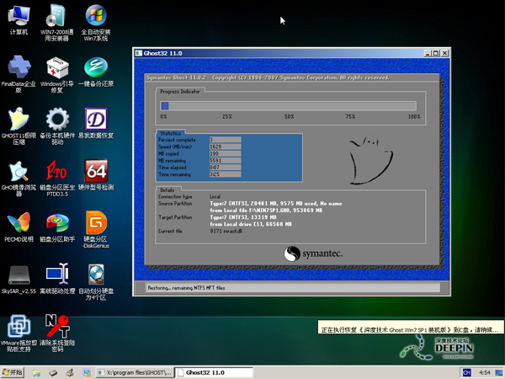Click the Percent complete value field
Viewport: 505px width, 379px height.
click(225, 140)
